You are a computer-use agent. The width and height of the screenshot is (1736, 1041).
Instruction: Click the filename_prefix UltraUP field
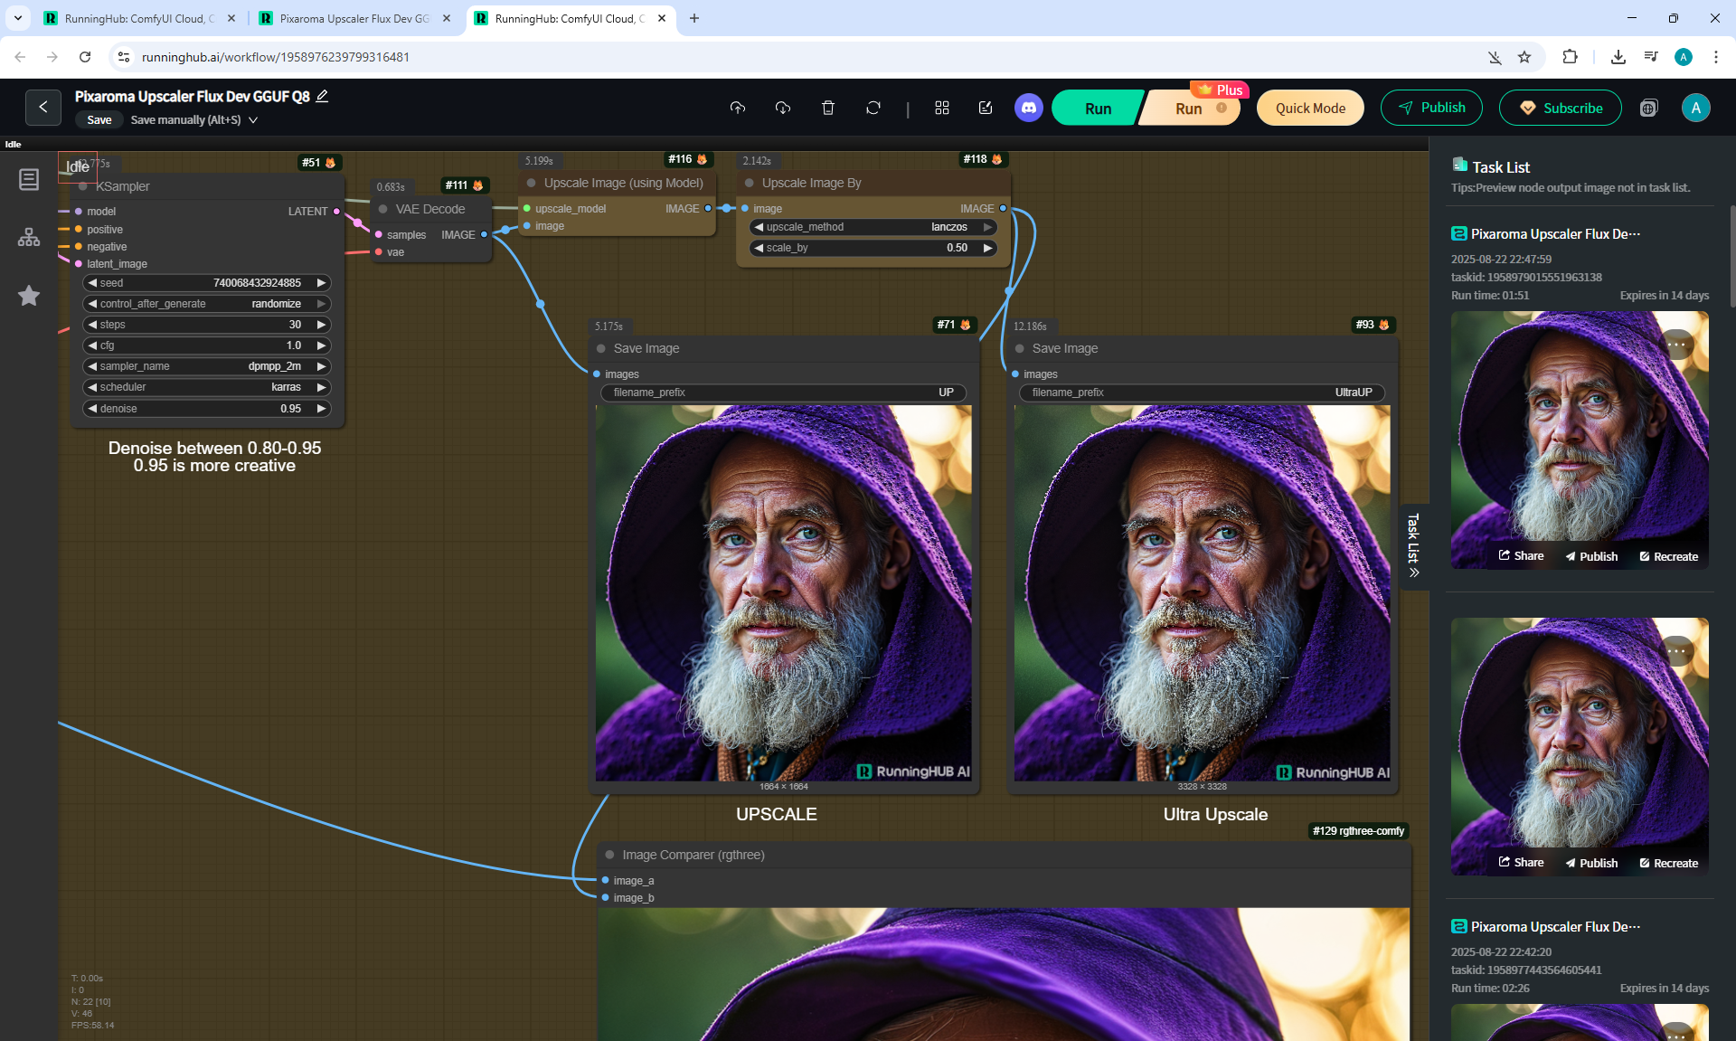[1202, 393]
